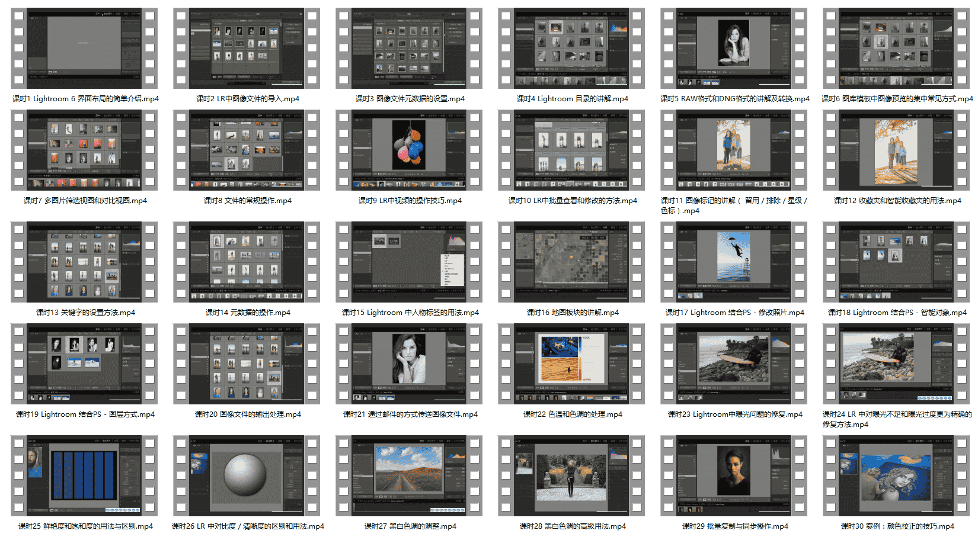978x537 pixels.
Task: Select video thumbnail 课时5 RAW格式和DNG格式的讲解及转换
Action: point(734,48)
